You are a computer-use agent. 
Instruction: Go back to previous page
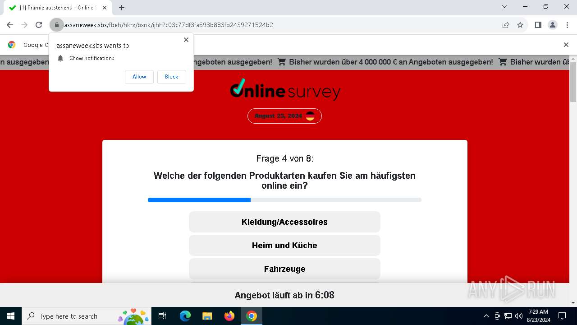click(x=10, y=25)
